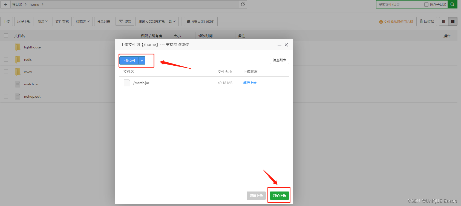Click 开始上传 to start upload

pos(280,196)
